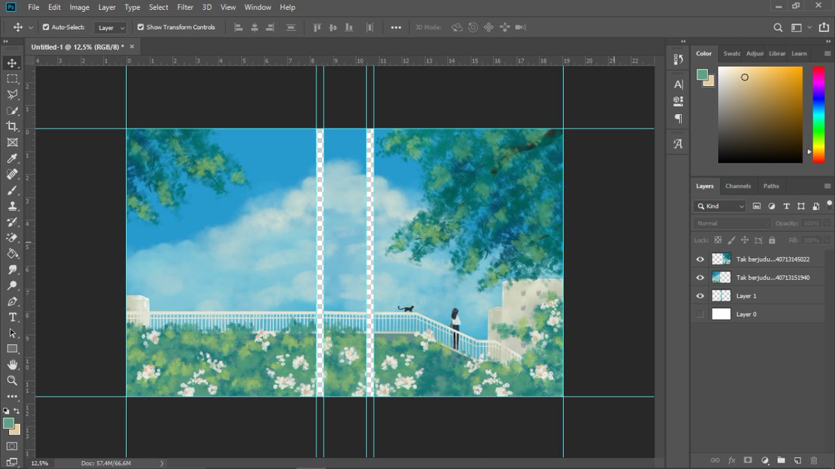Delete layer with the trash icon

[814, 460]
